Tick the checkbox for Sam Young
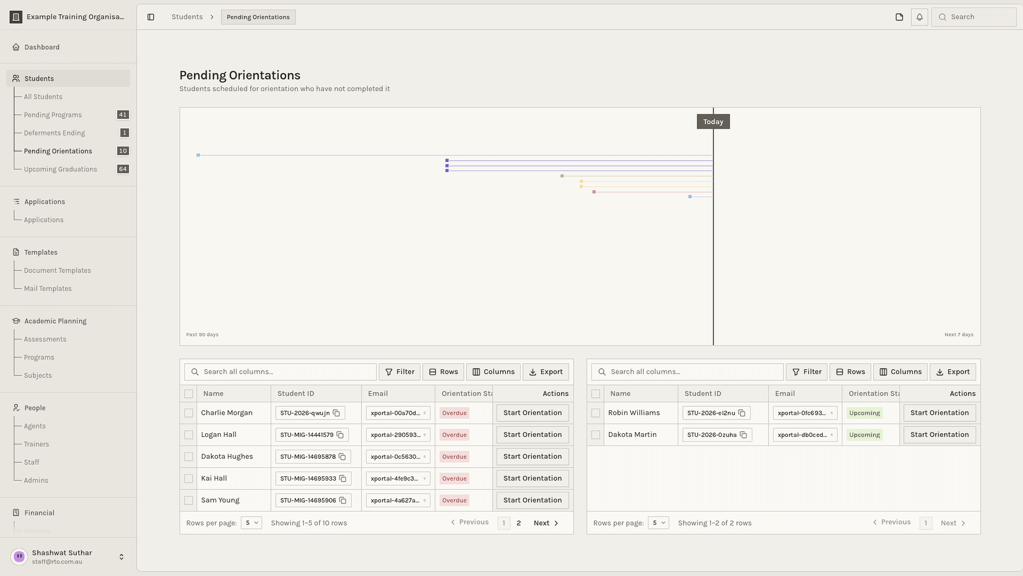Screen dimensions: 1023x576 click(x=188, y=501)
